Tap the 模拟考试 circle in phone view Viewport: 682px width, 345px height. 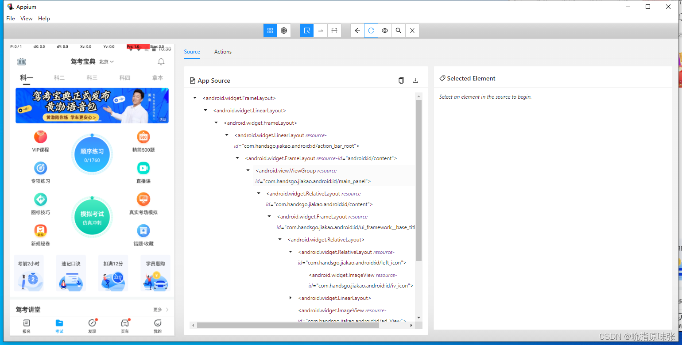[x=92, y=217]
